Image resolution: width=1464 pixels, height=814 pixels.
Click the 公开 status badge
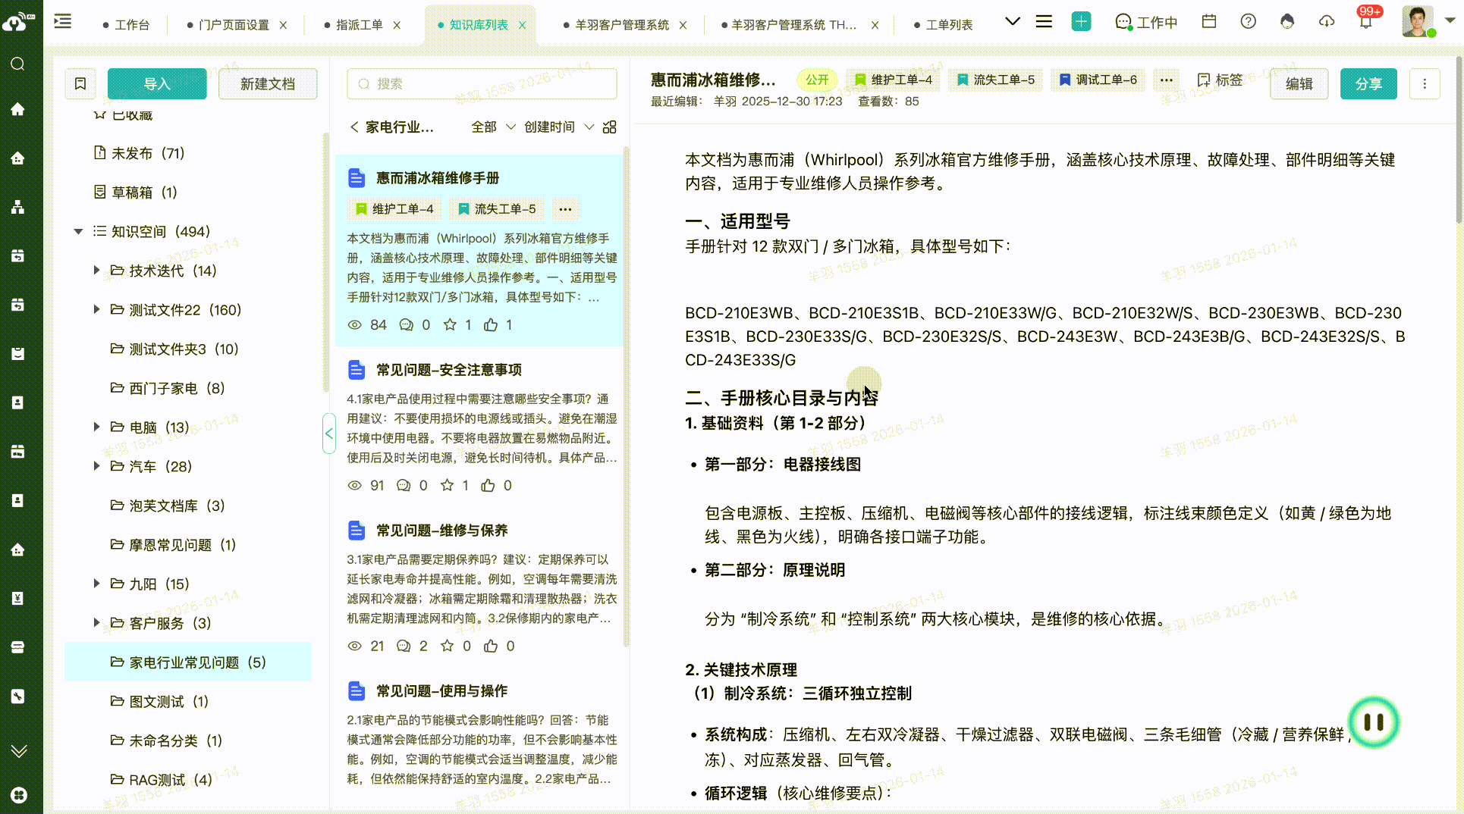(x=817, y=80)
